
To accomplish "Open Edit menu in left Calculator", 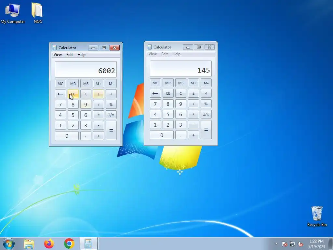I will pos(70,55).
